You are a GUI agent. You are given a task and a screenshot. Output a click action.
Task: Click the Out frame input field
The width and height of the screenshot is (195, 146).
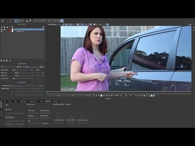click(32, 67)
